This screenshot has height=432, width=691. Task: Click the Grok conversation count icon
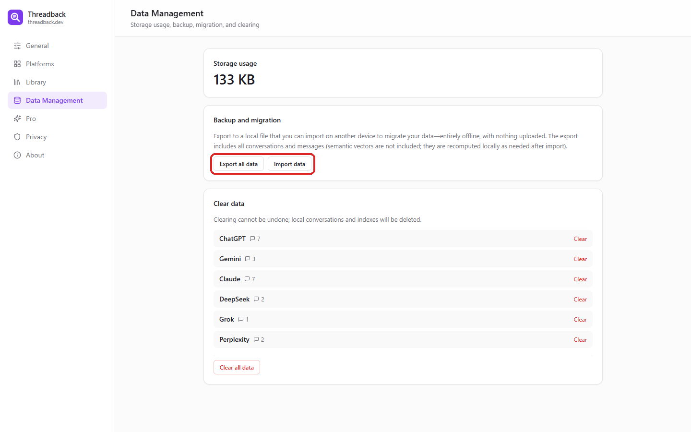(x=241, y=319)
